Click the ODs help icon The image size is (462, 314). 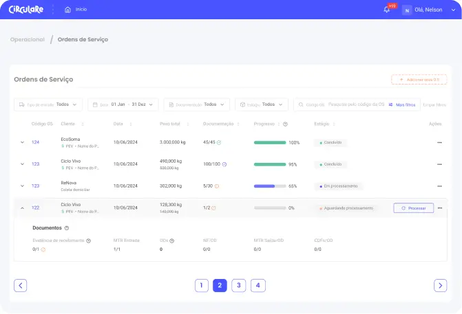172,240
